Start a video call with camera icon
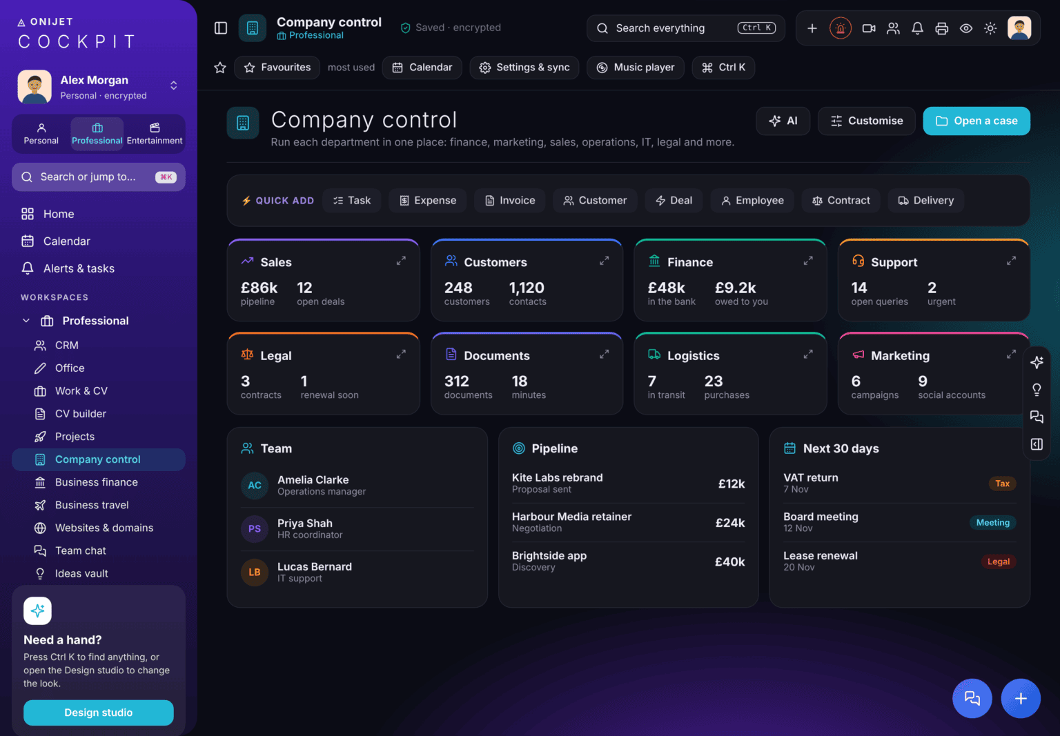 869,28
